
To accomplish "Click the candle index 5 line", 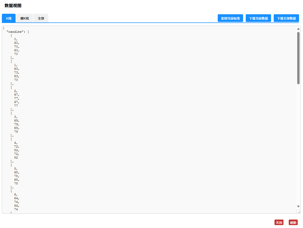I will click(x=16, y=169).
